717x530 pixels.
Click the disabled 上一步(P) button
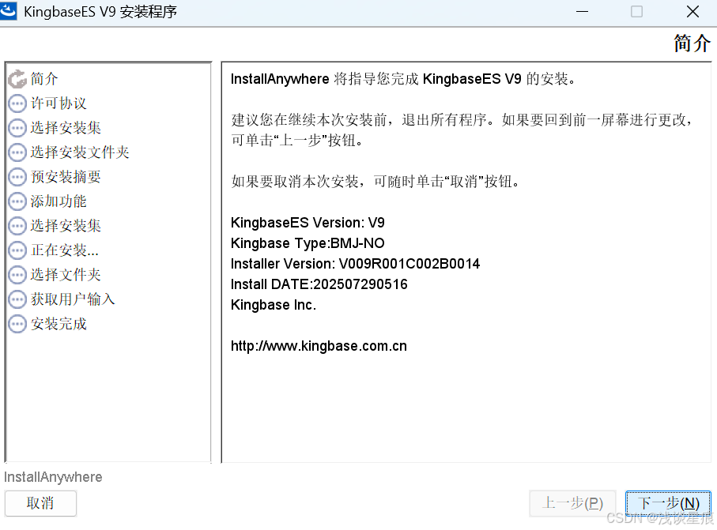pos(572,503)
